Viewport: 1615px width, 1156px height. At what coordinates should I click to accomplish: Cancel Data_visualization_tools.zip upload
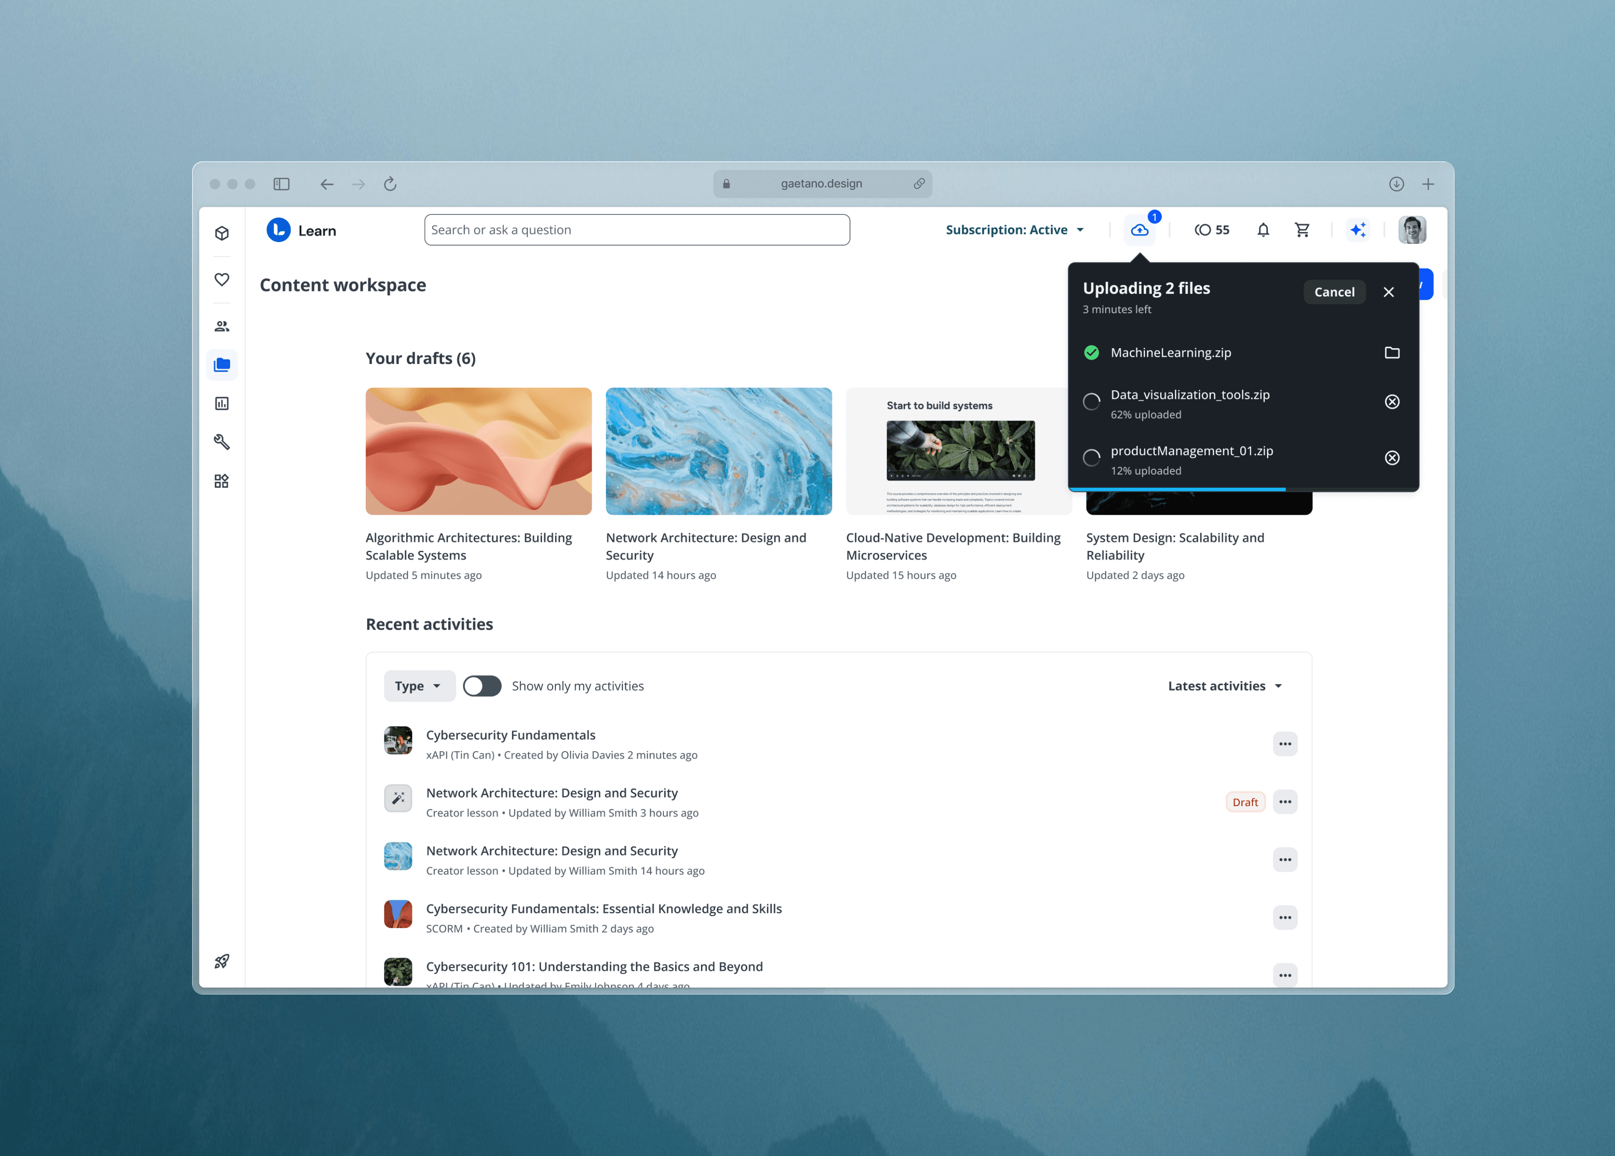(x=1392, y=402)
